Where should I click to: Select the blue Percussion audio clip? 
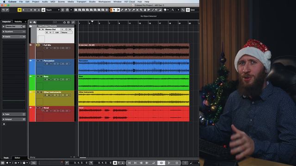134,67
